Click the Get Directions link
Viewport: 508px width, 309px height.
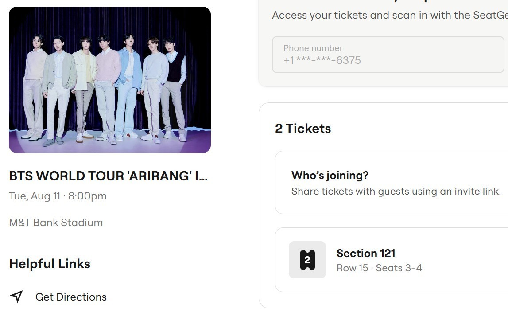[x=71, y=297]
